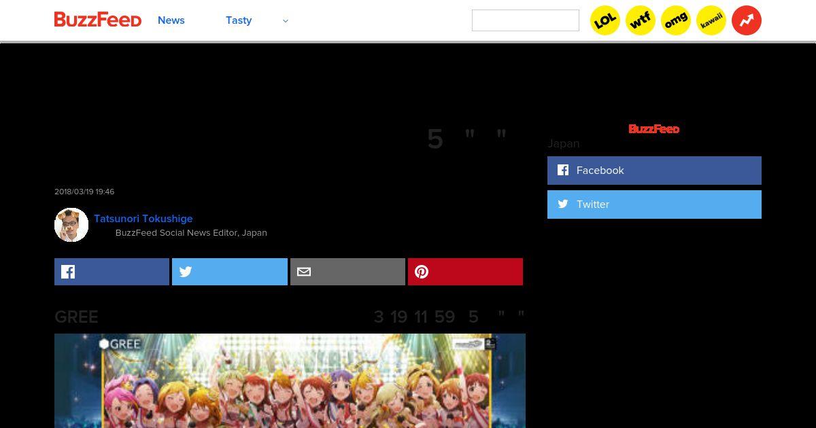
Task: Open the omg badge
Action: point(676,20)
